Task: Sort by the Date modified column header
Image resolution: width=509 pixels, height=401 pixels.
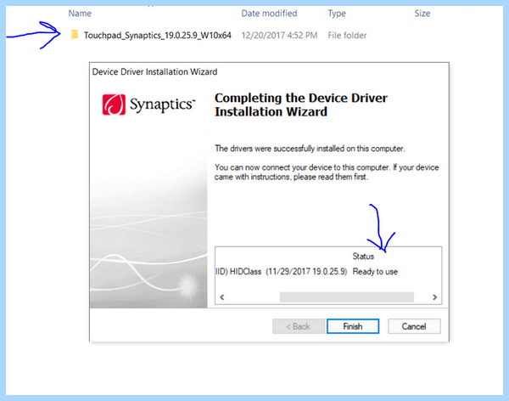Action: [x=269, y=14]
